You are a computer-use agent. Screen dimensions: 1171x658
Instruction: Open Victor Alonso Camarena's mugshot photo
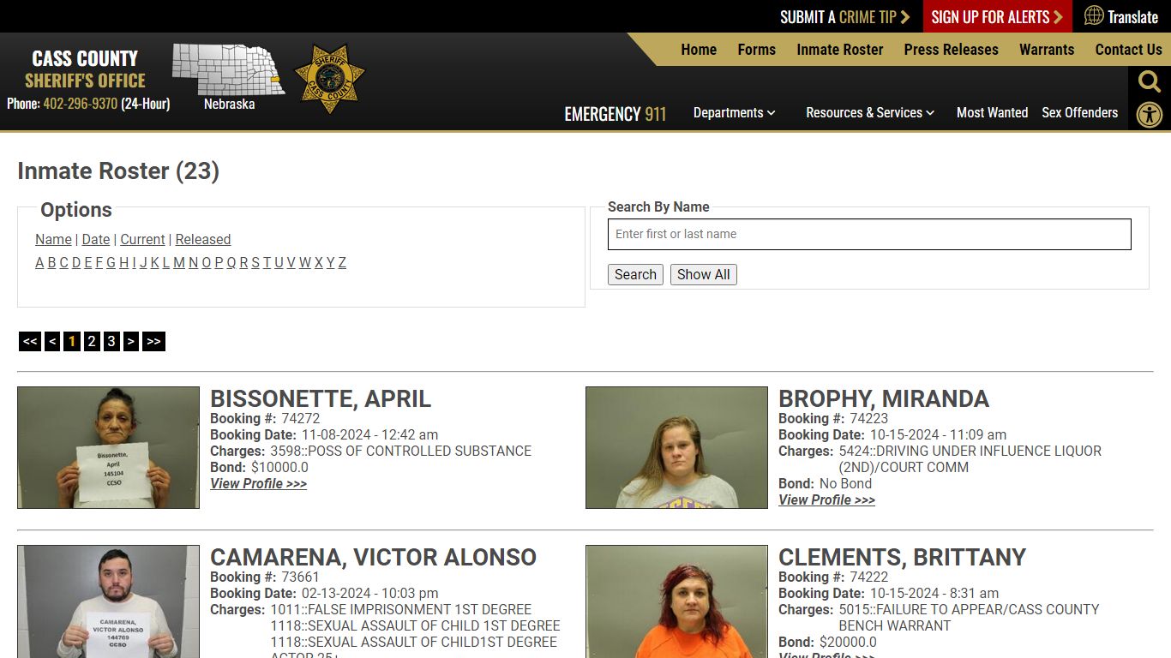(108, 601)
